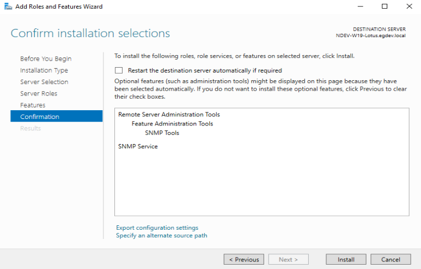Click the wizard icon in title bar

tap(8, 7)
